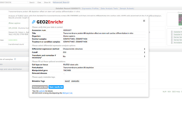This screenshot has height=113, width=182.
Task: Open the website link for details
Action: tap(42, 91)
